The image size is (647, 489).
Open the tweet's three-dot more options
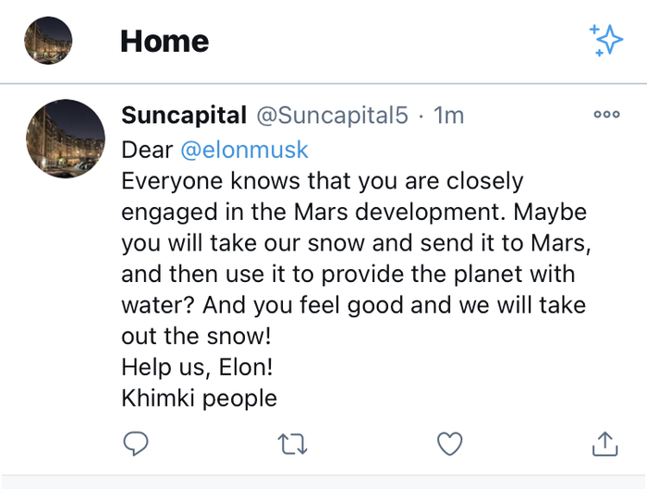[606, 116]
